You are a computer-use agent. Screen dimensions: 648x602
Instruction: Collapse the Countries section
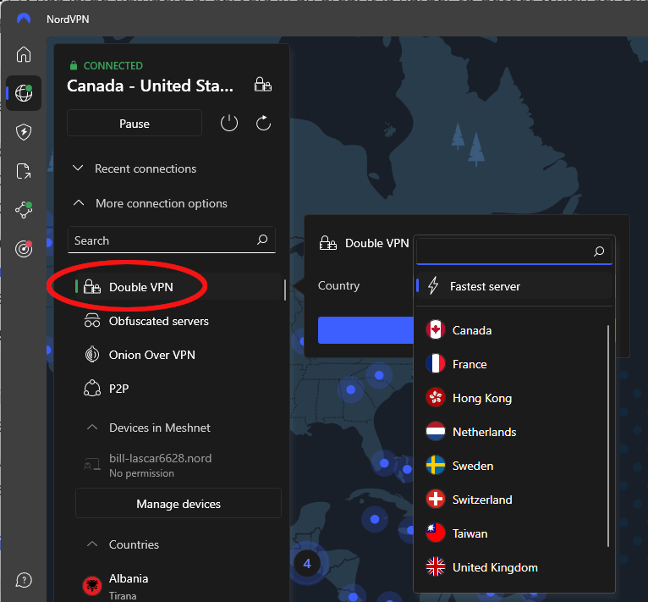coord(124,544)
